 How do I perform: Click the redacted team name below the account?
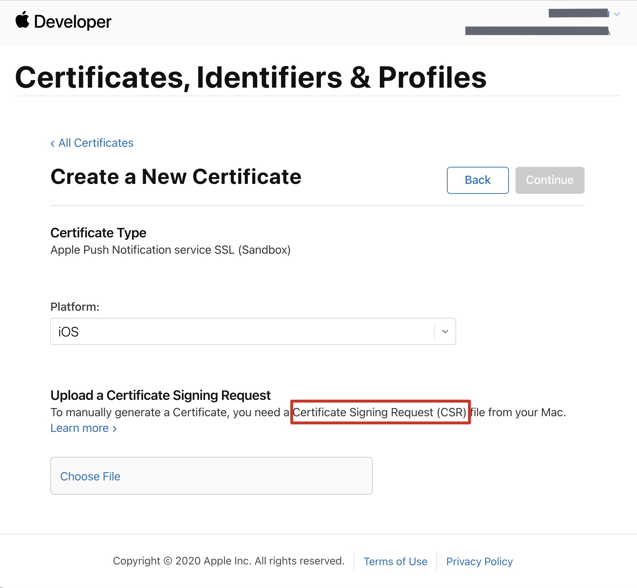[x=537, y=31]
